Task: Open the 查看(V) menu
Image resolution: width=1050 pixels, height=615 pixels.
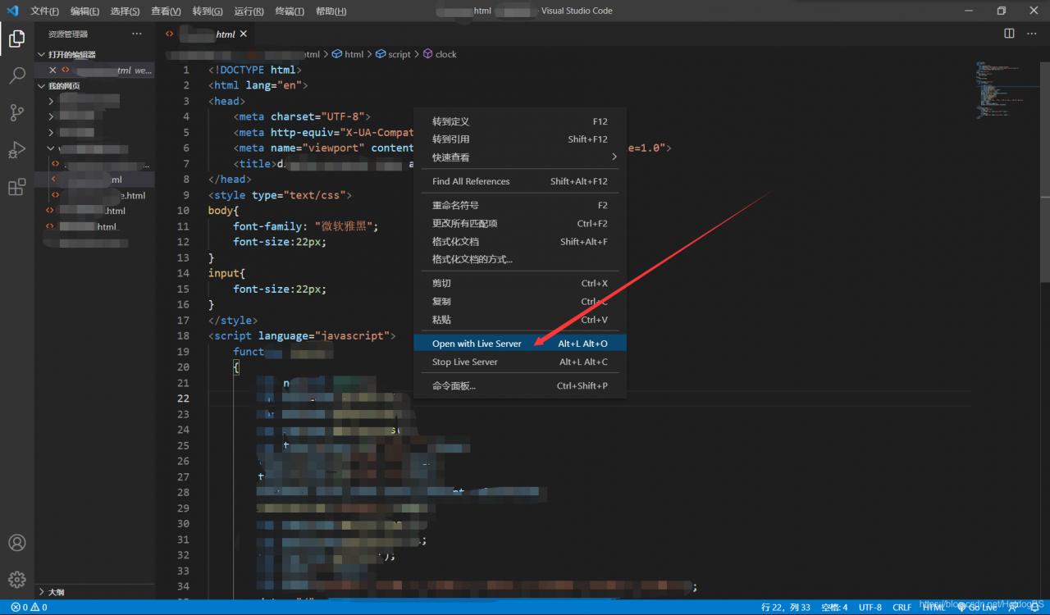Action: (x=166, y=11)
